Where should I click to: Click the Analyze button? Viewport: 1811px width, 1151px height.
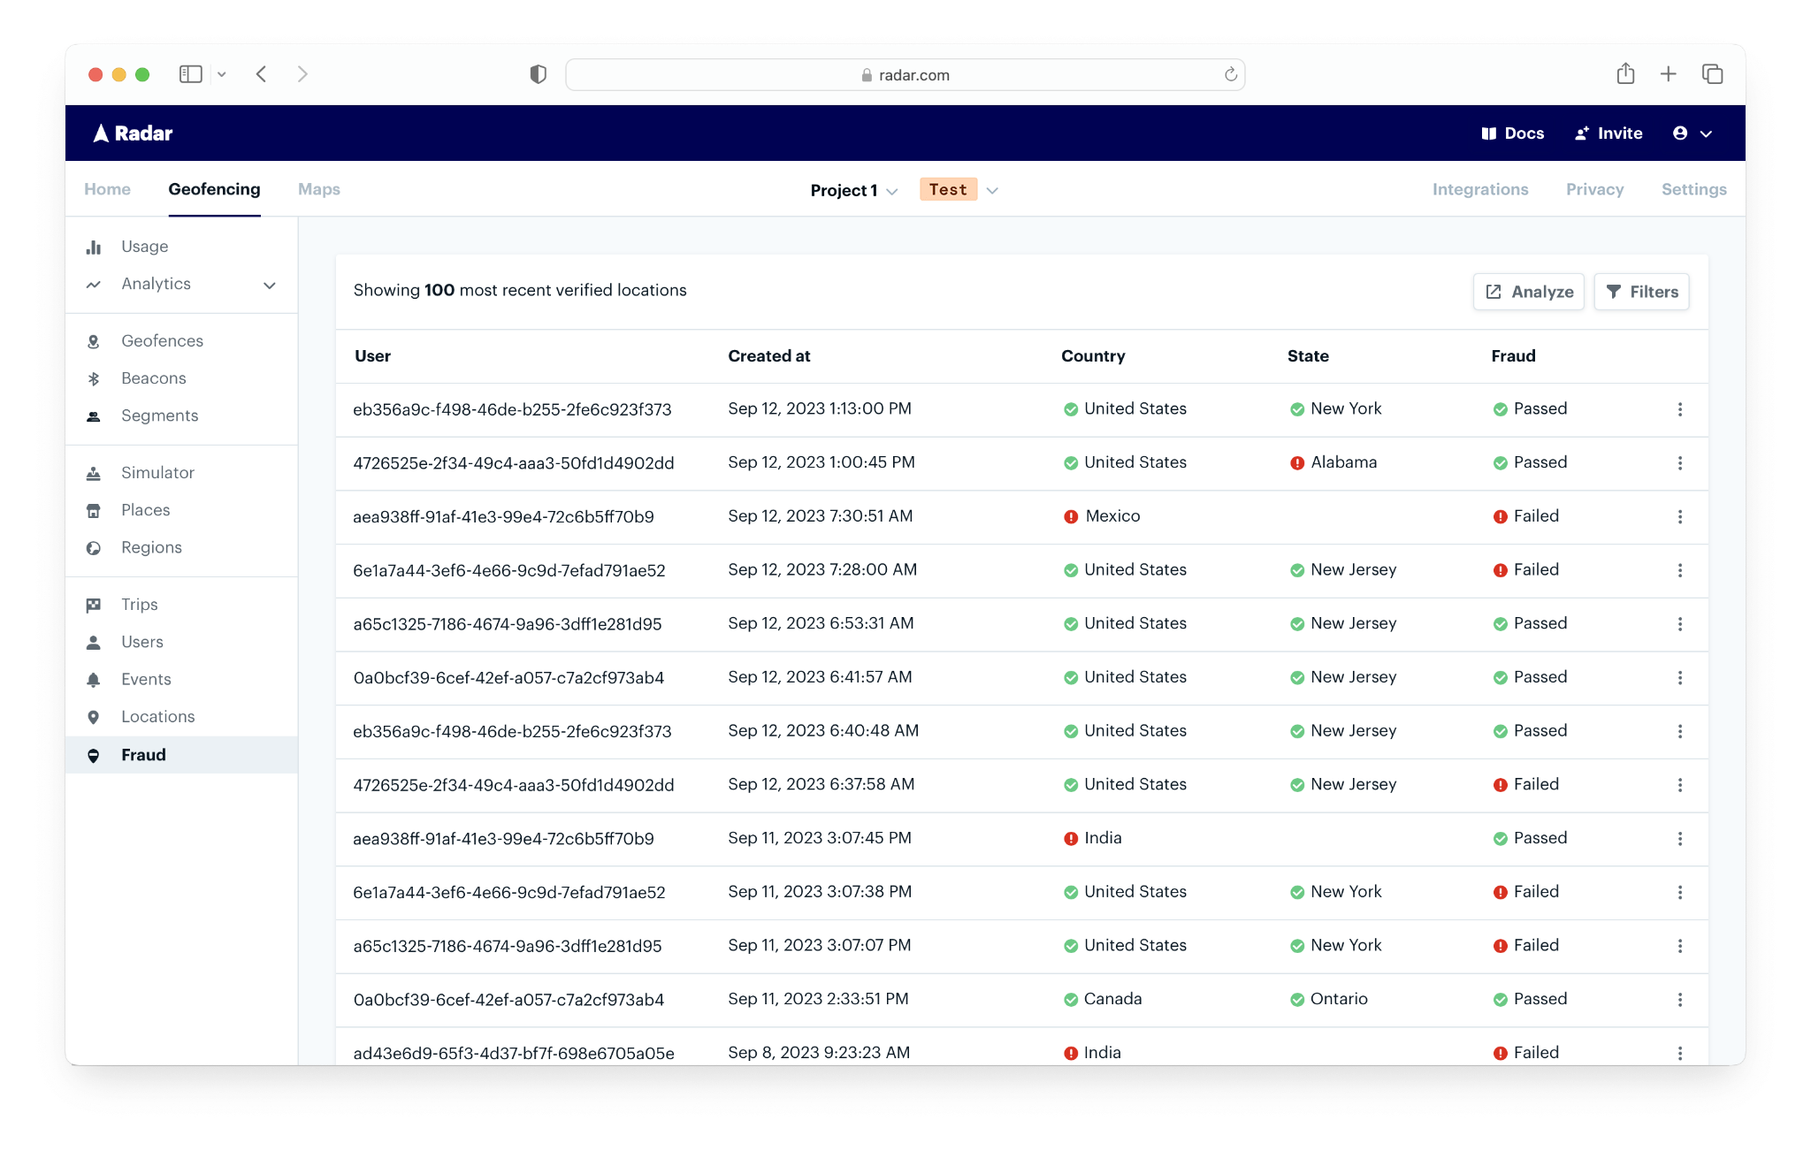point(1528,292)
